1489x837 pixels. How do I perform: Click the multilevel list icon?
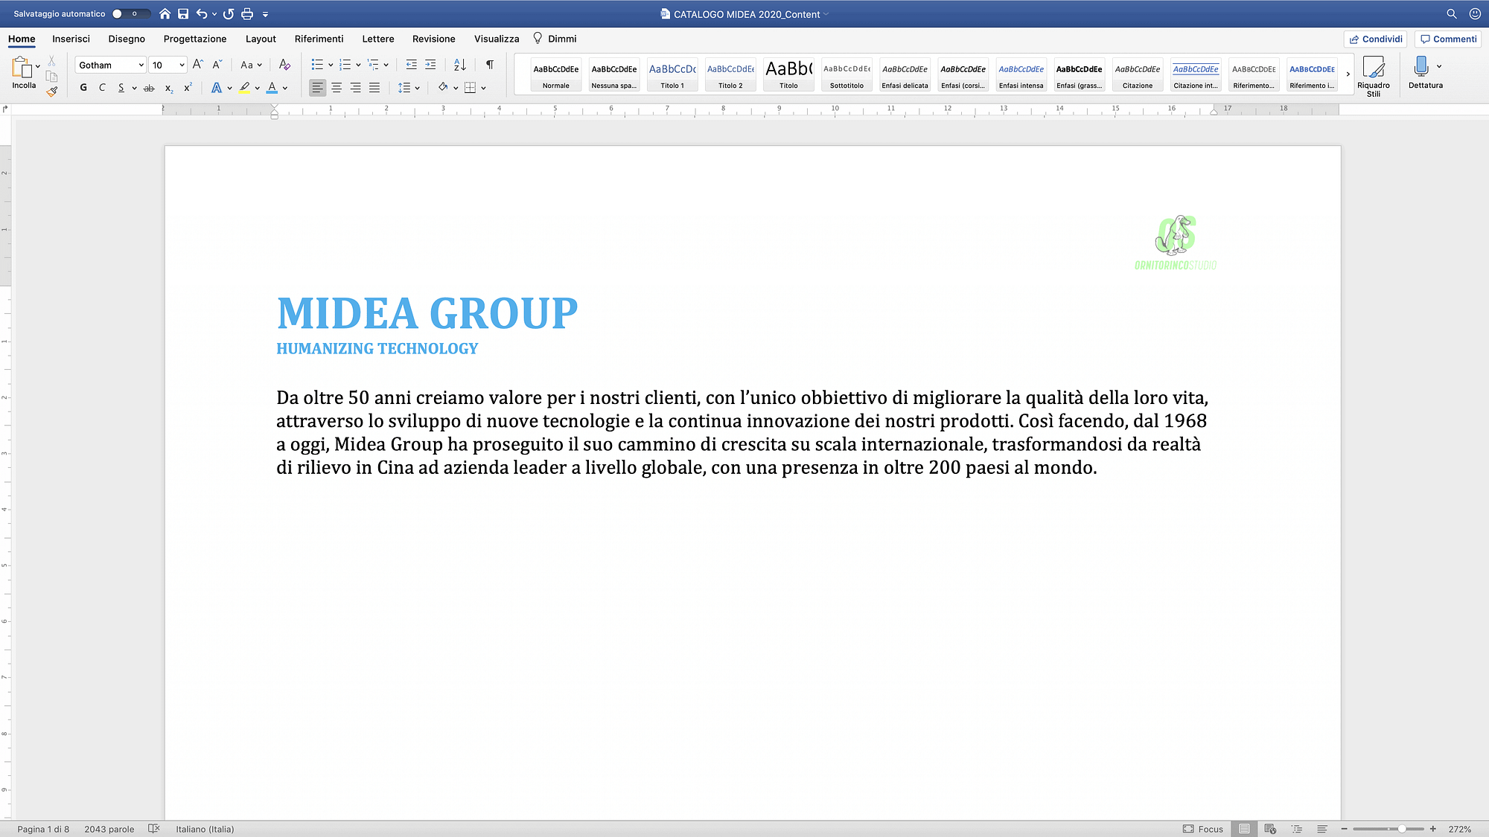pyautogui.click(x=373, y=65)
